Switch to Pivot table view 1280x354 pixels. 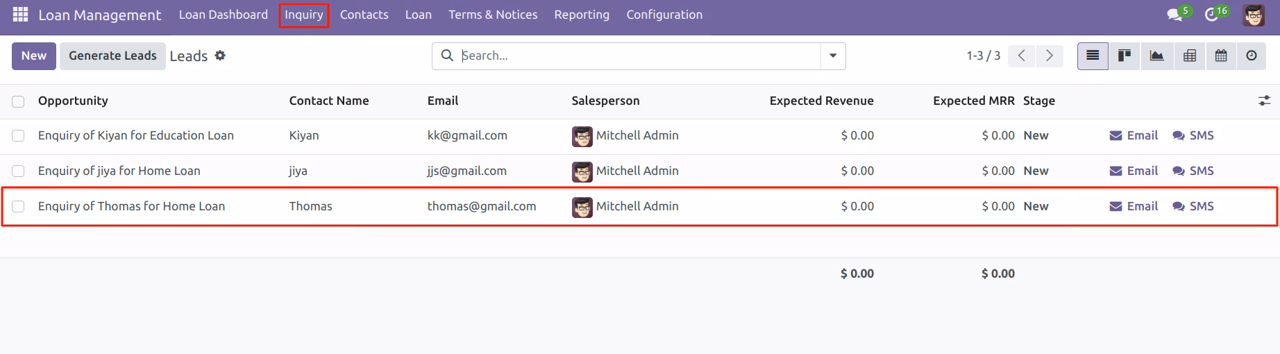coord(1189,56)
